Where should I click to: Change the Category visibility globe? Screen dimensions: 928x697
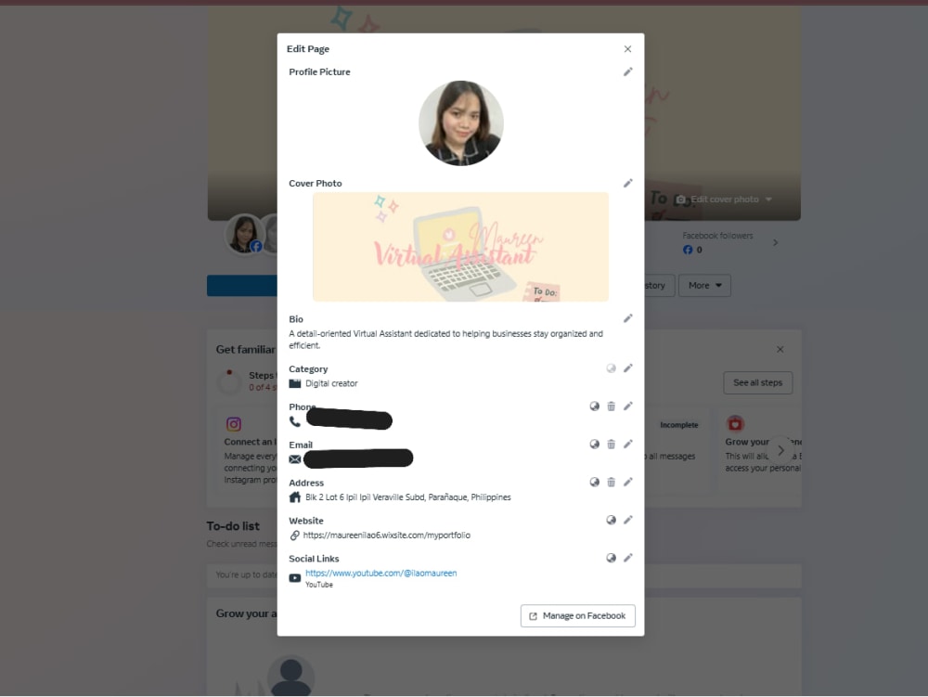[611, 368]
